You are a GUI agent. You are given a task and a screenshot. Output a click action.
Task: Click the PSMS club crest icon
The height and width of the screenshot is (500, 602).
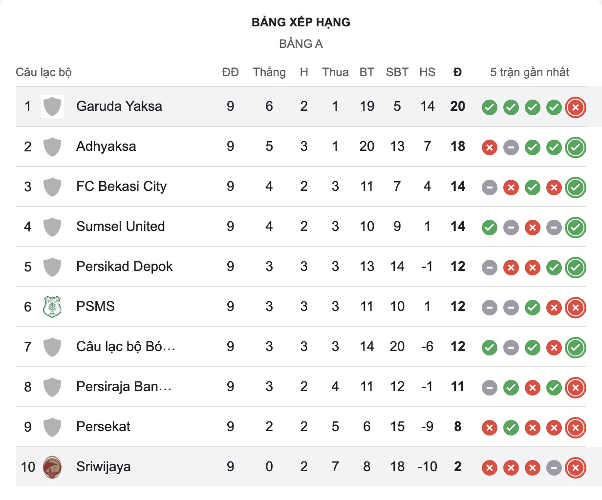point(52,307)
